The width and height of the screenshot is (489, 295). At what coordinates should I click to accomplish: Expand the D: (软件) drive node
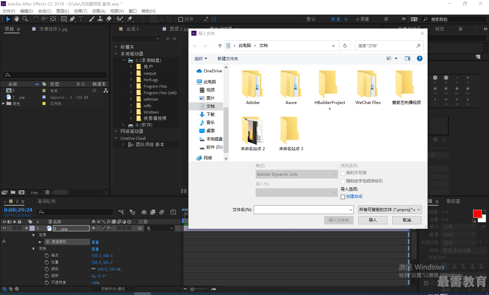[x=124, y=125]
